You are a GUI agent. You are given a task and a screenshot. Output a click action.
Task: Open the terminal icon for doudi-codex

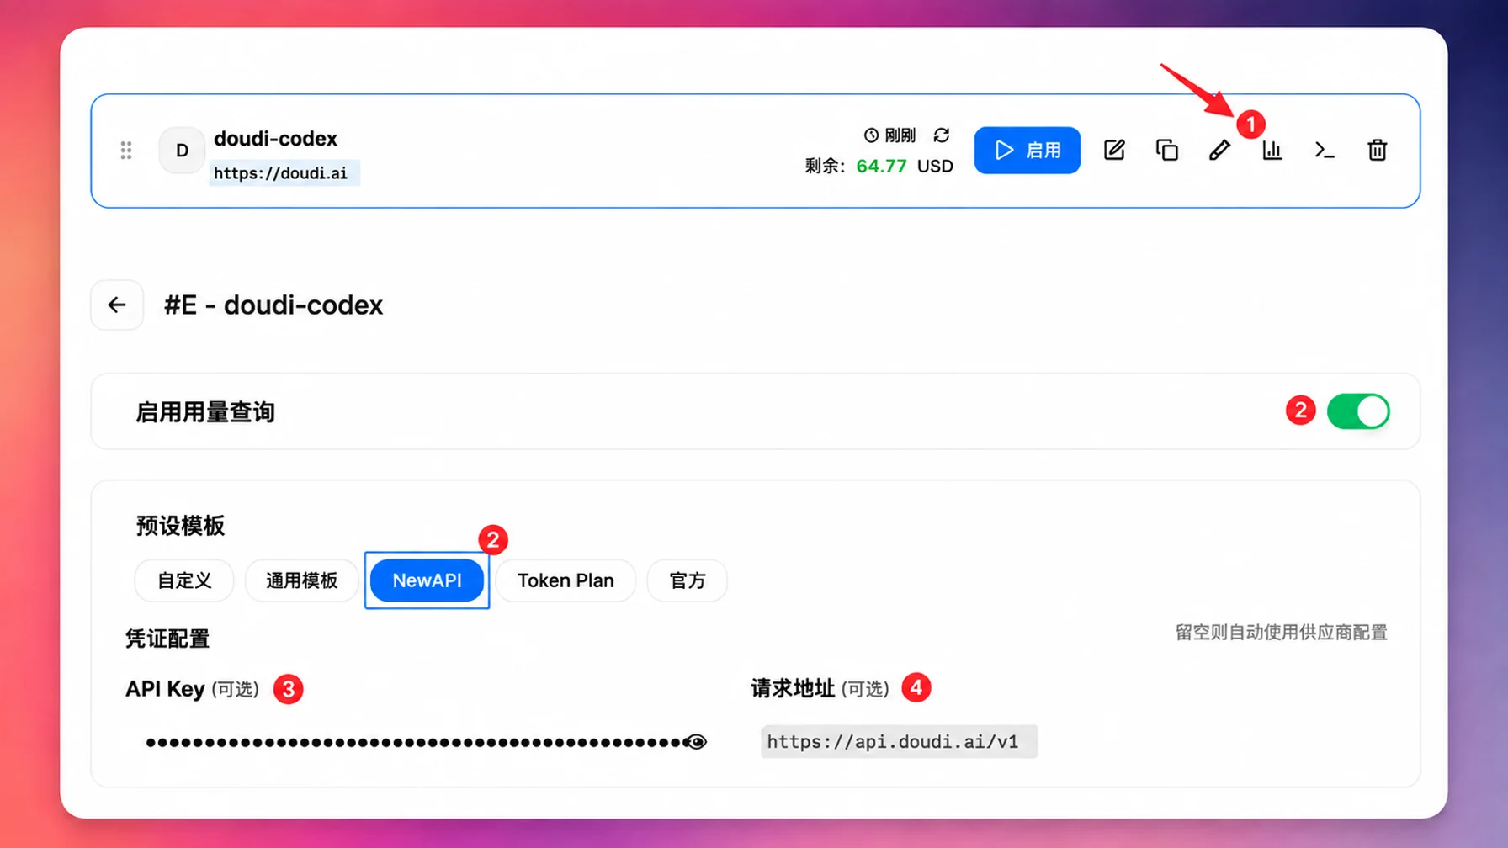[x=1325, y=151]
